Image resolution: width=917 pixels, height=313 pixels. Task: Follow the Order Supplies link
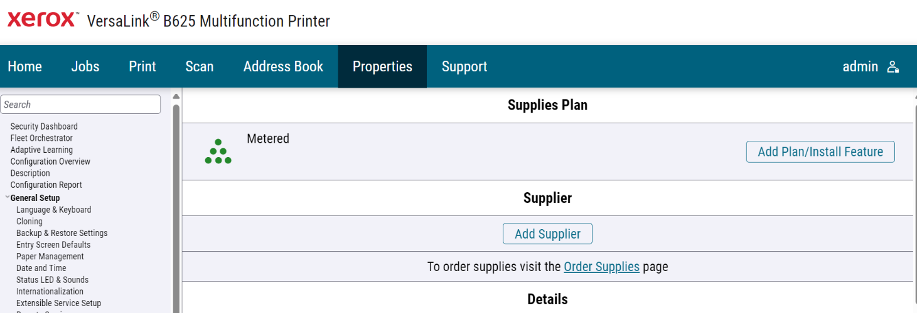pos(601,267)
